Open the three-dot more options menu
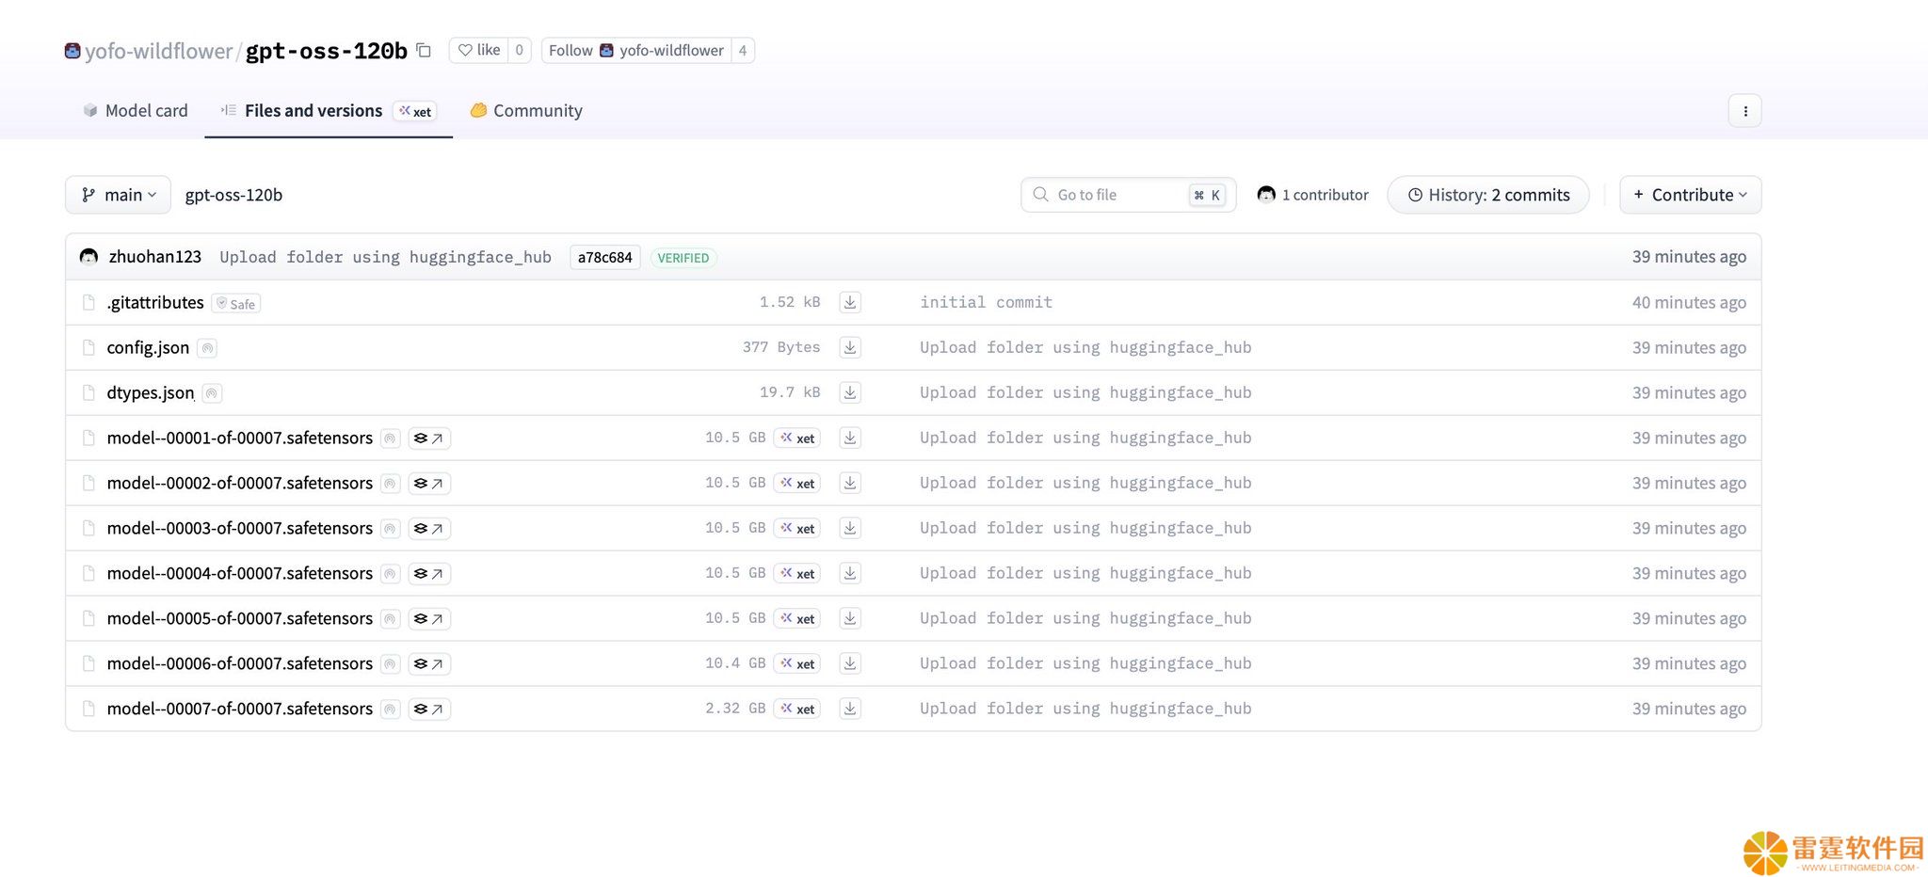Screen dimensions: 1928x877 click(1744, 111)
